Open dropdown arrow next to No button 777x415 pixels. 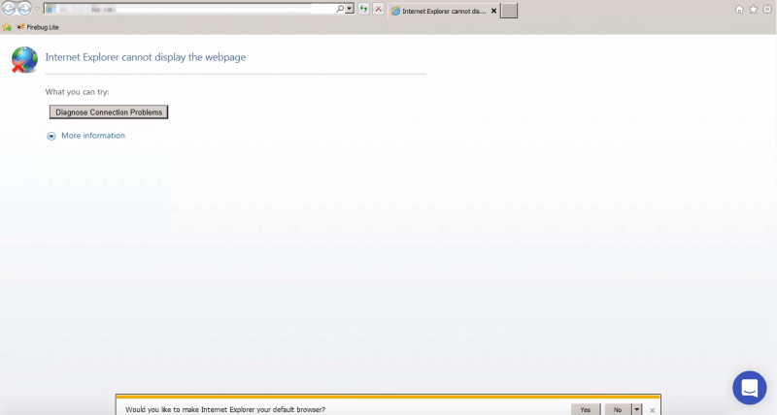tap(636, 409)
